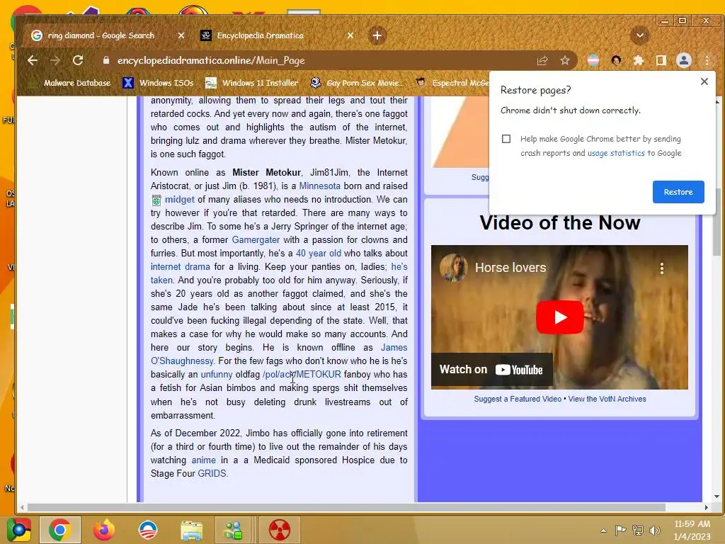Follow the unfunny link
This screenshot has width=725, height=544.
(217, 374)
